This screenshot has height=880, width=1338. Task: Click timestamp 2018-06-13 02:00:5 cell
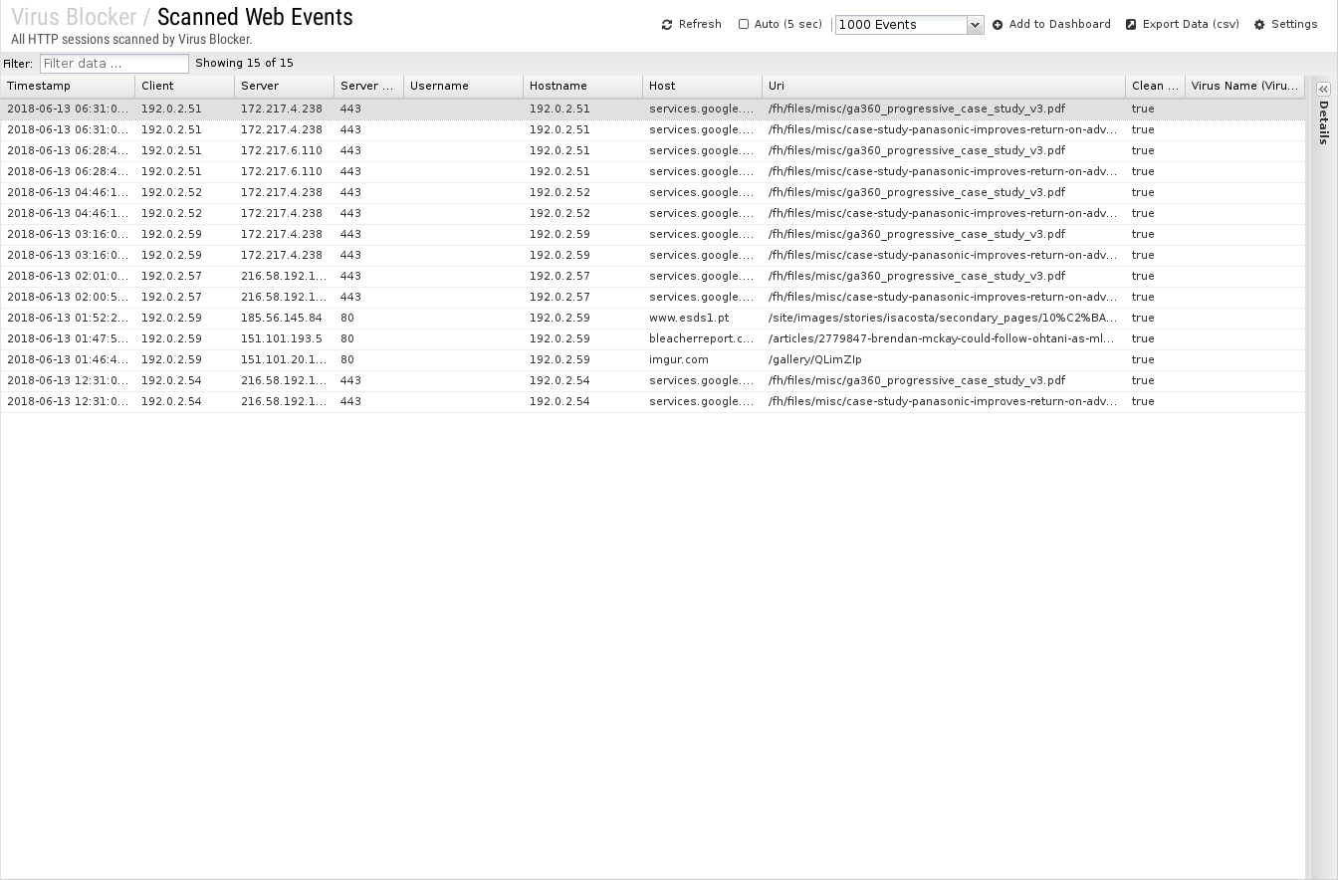tap(68, 298)
